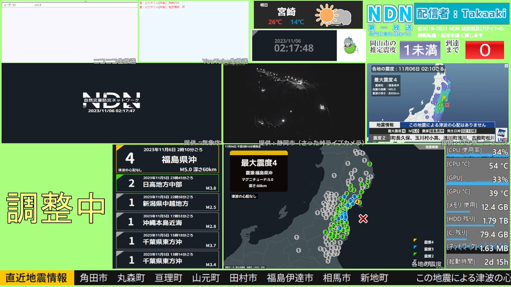Click the メモリ使用 12.4 GB bar

click(x=477, y=207)
